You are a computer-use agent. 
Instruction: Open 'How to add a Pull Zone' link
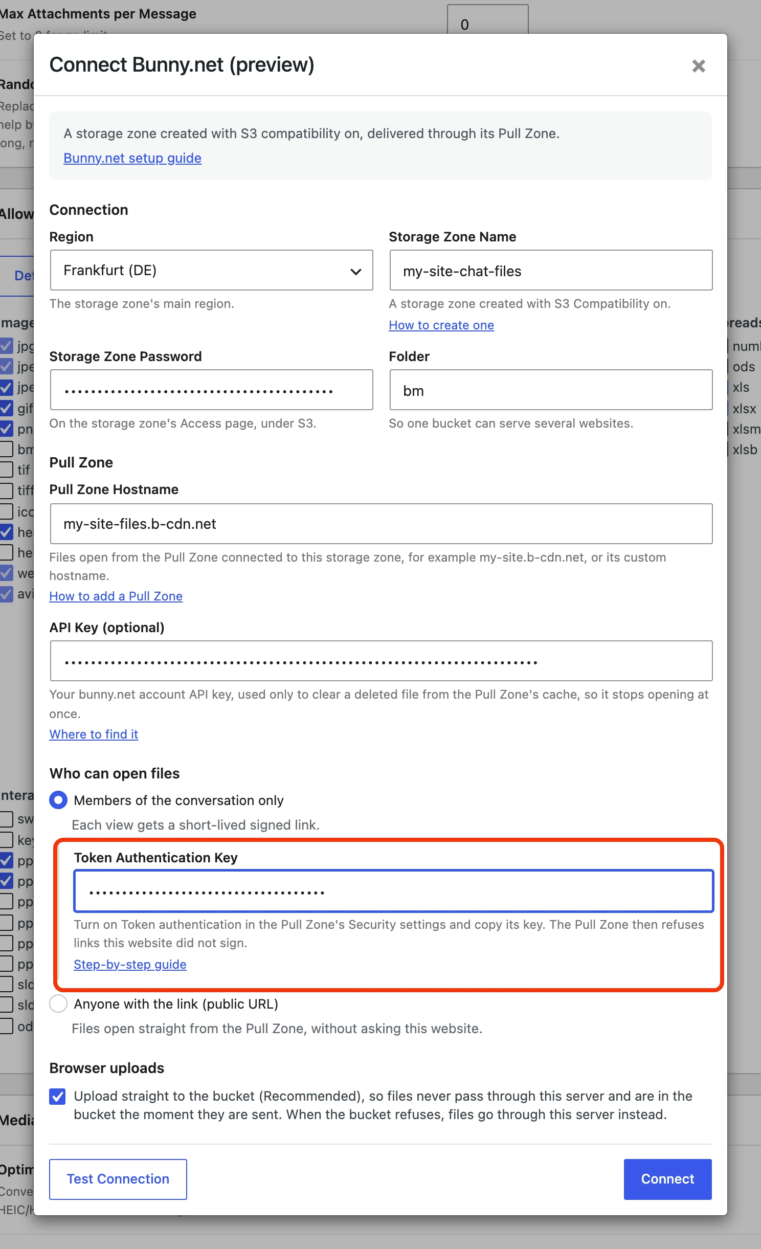coord(116,596)
